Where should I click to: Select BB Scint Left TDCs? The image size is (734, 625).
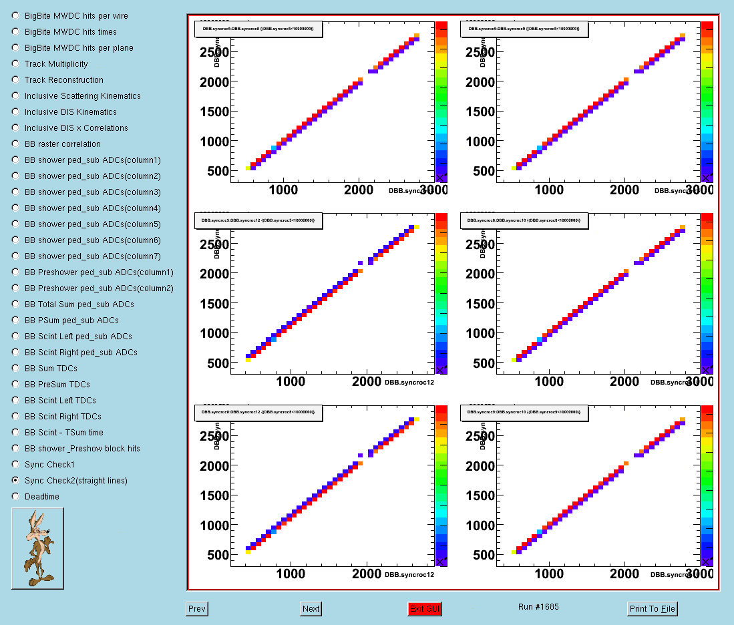click(54, 400)
